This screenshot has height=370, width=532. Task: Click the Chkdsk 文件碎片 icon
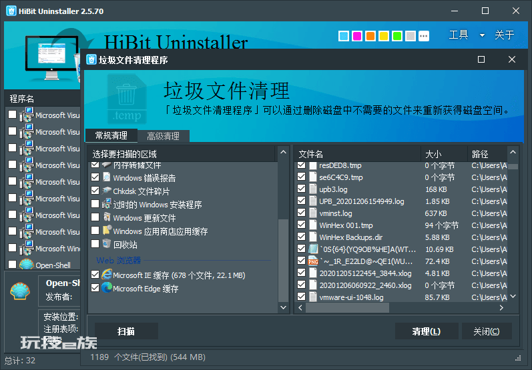coord(107,191)
